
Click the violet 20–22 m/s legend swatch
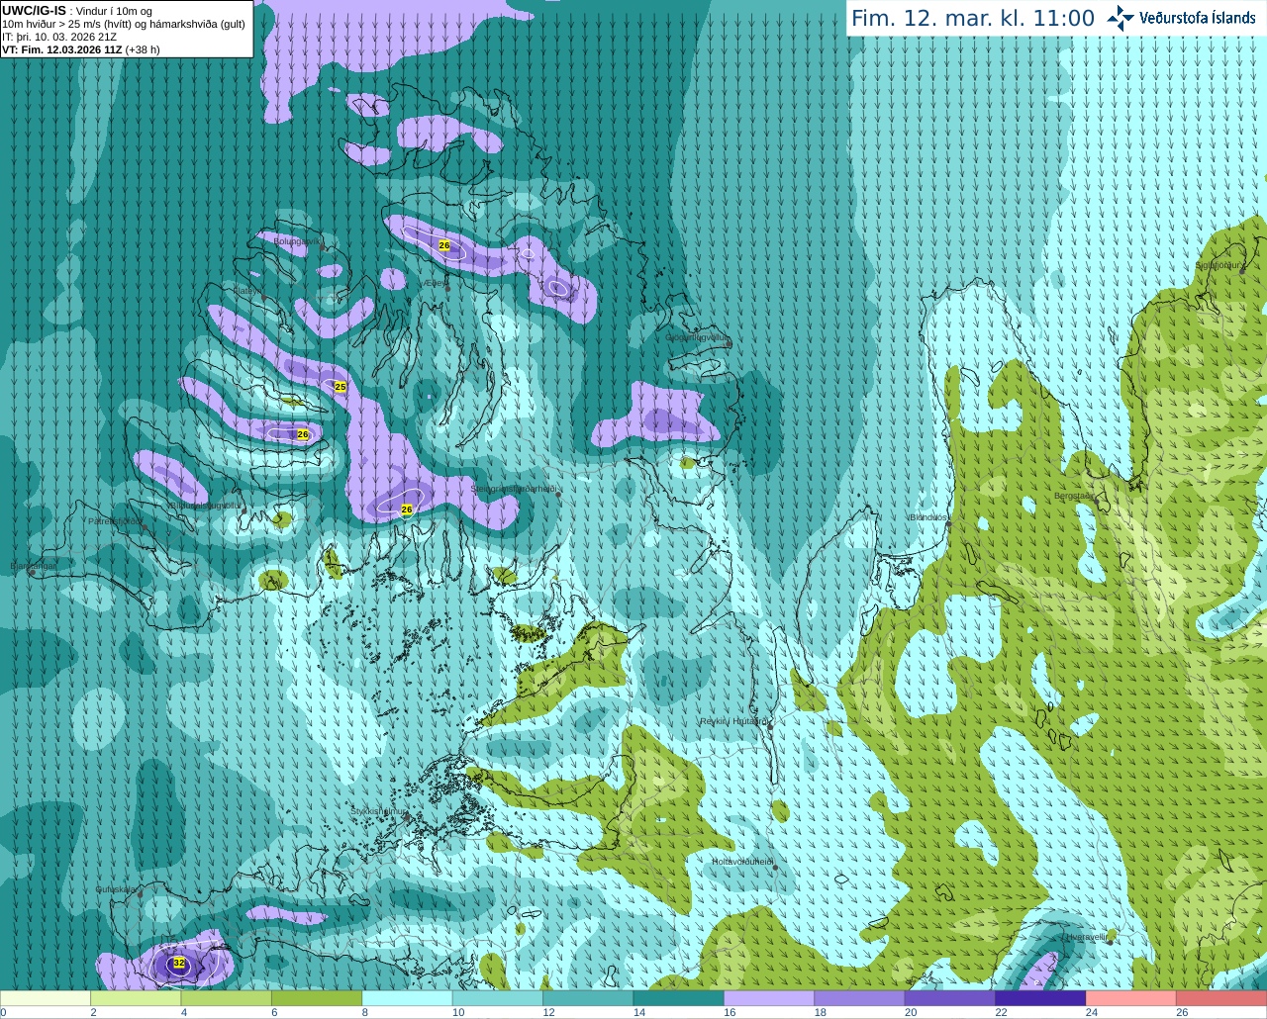pyautogui.click(x=950, y=998)
